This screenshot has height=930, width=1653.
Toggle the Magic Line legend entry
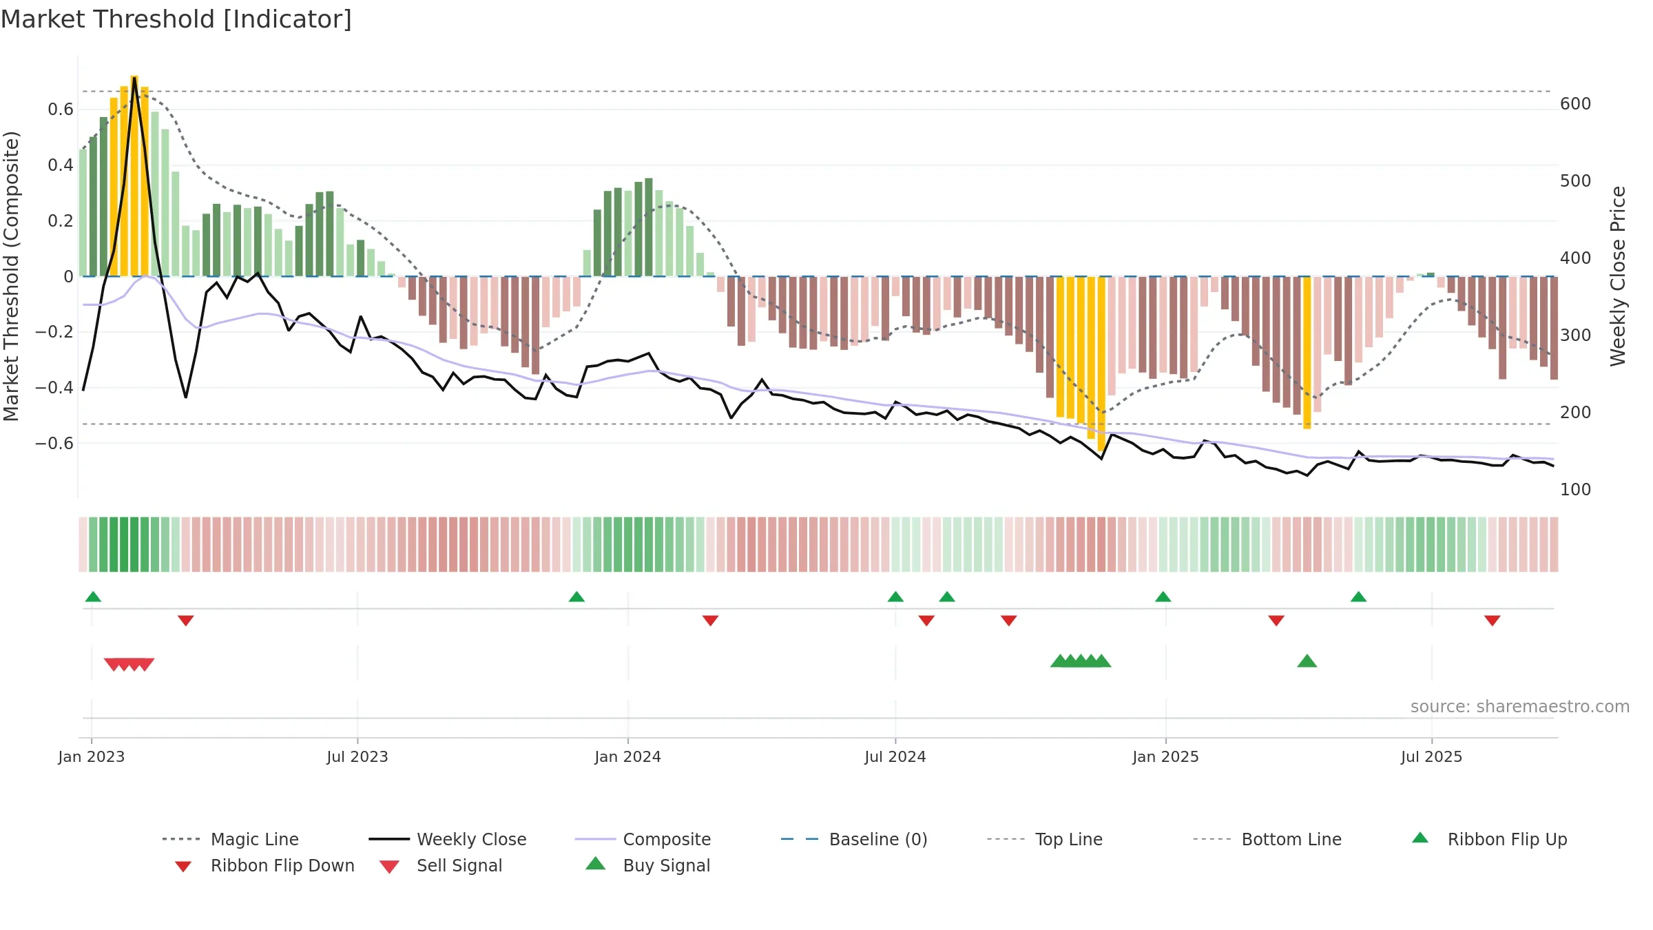[231, 839]
